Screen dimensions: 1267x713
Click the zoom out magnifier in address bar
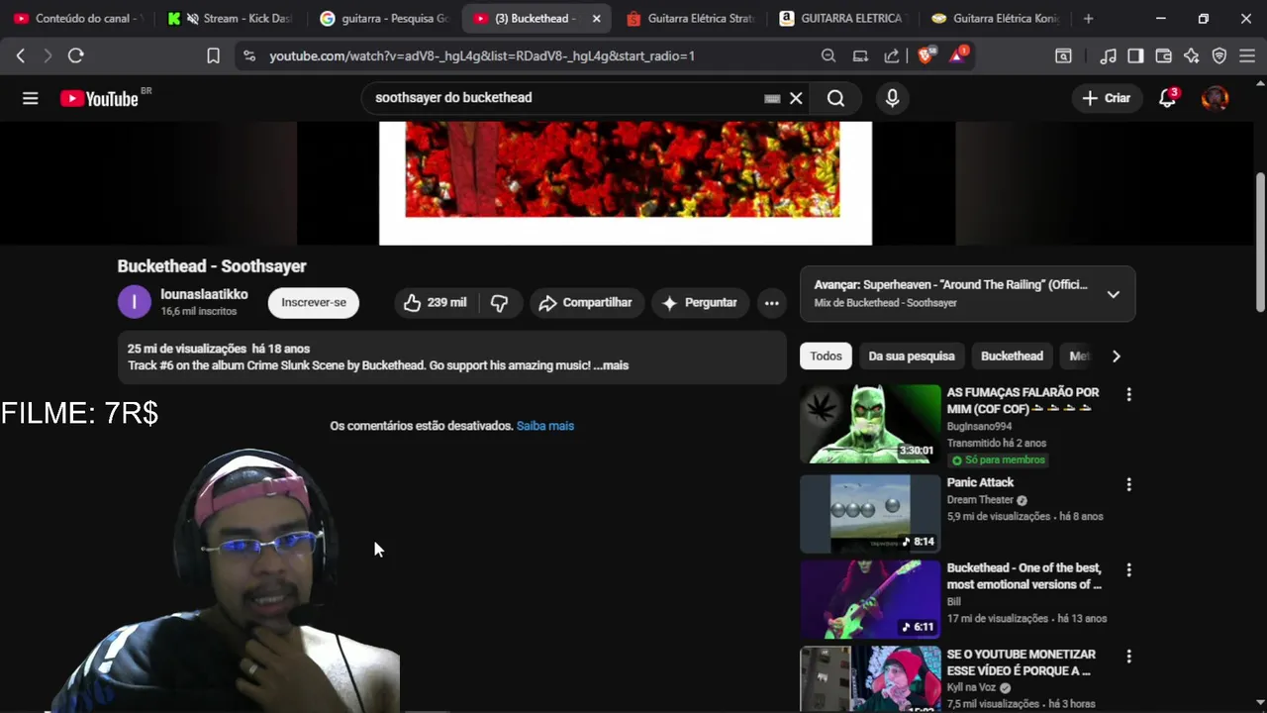pos(828,56)
